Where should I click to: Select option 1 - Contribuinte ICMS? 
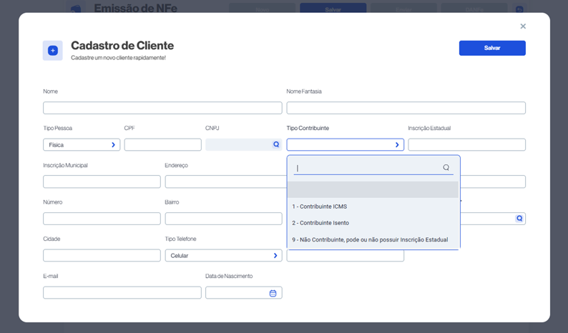point(320,207)
